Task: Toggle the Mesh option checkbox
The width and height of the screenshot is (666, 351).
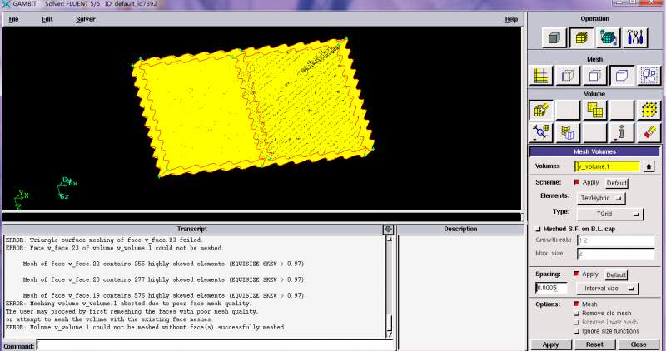Action: [576, 304]
